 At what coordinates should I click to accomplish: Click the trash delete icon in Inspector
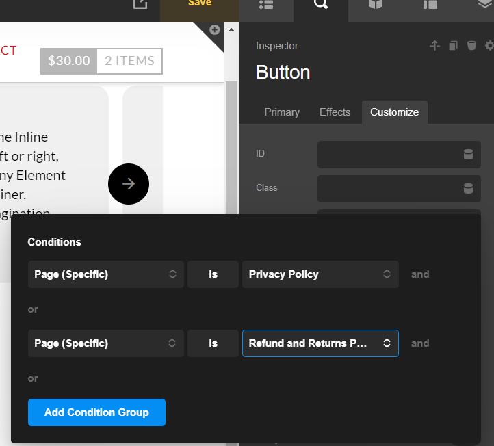point(471,46)
